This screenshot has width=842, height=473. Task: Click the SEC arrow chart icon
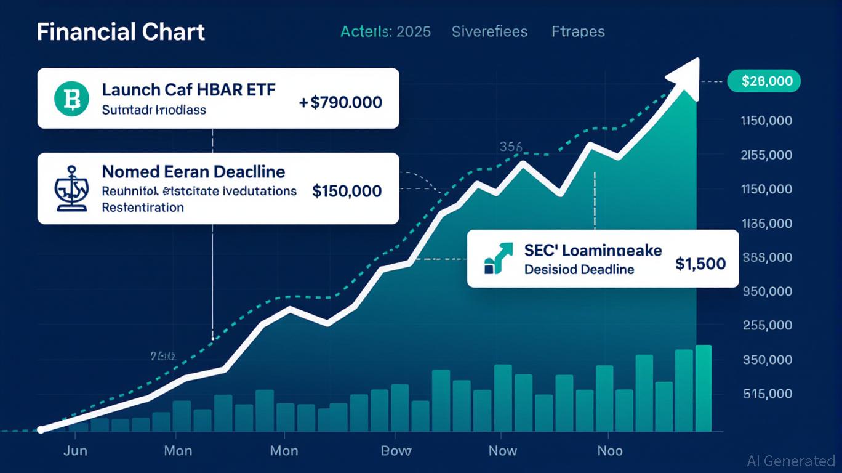pyautogui.click(x=498, y=259)
